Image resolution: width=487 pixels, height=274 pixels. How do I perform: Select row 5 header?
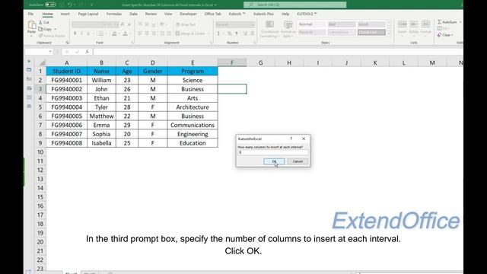[x=40, y=107]
